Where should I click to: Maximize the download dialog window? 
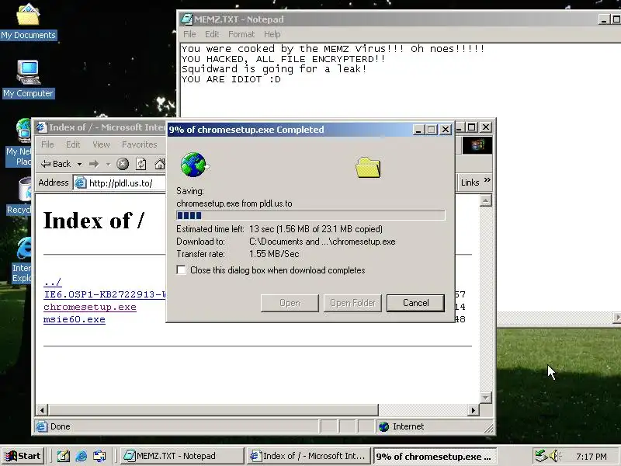click(432, 130)
